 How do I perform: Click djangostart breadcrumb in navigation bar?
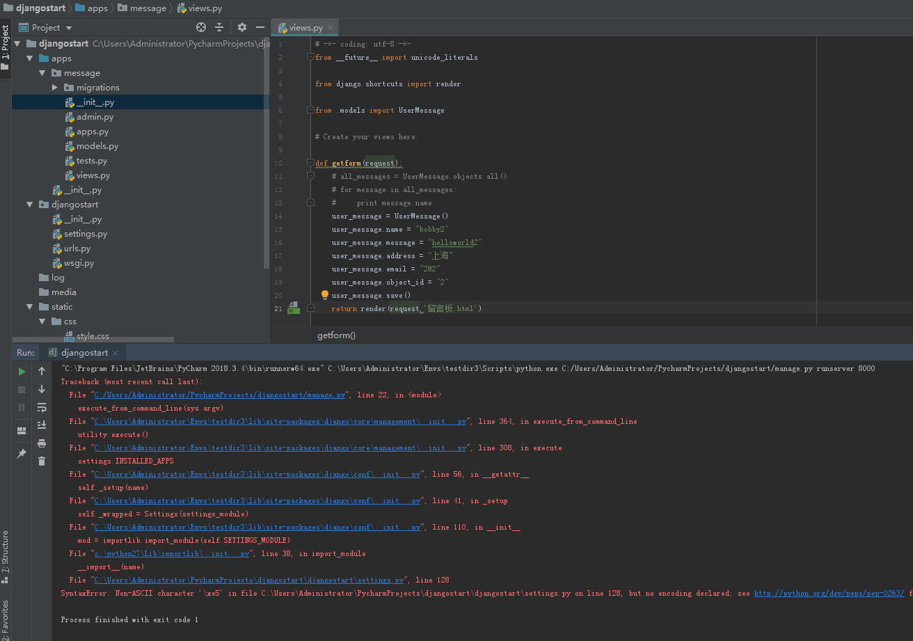(x=35, y=8)
